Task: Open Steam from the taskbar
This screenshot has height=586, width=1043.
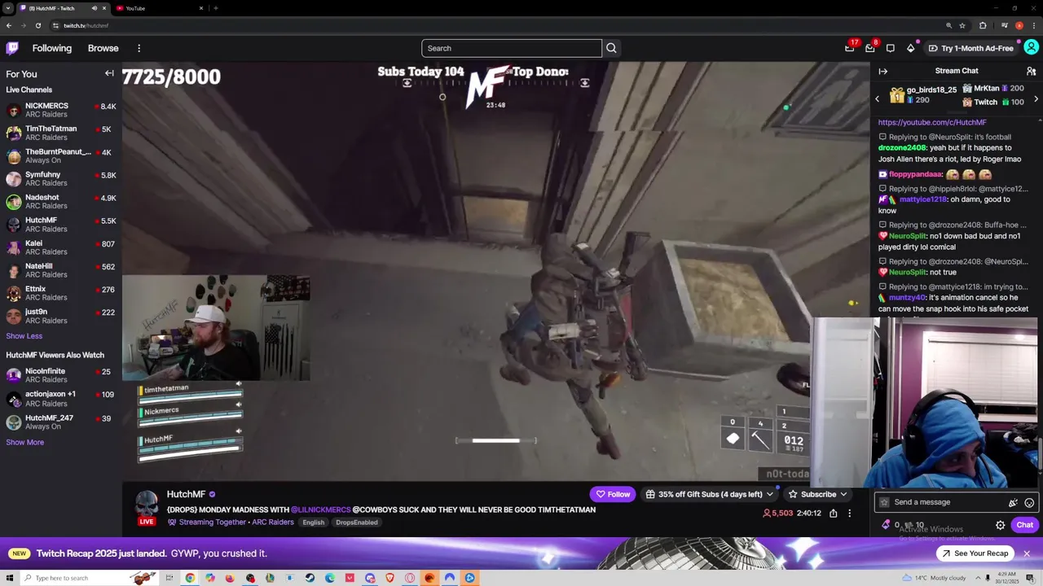Action: click(310, 578)
